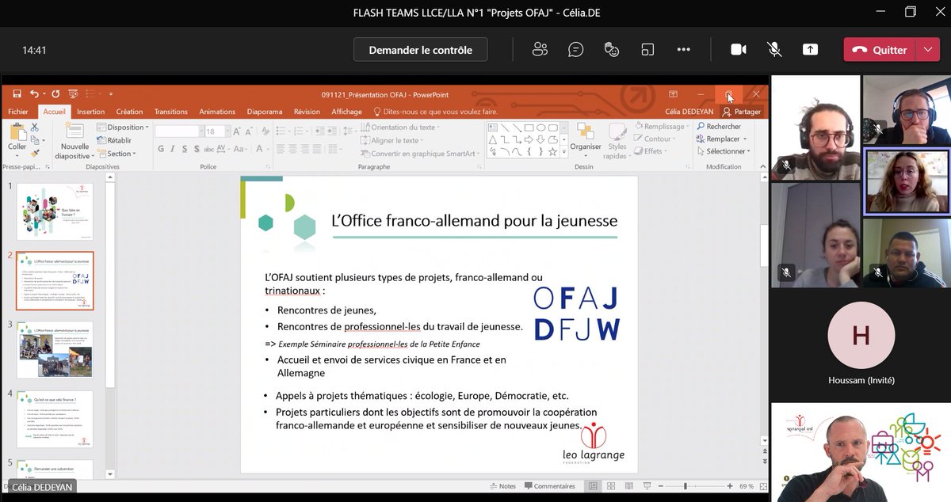This screenshot has width=951, height=502.
Task: Open Orientation du texte dropdown
Action: (399, 127)
